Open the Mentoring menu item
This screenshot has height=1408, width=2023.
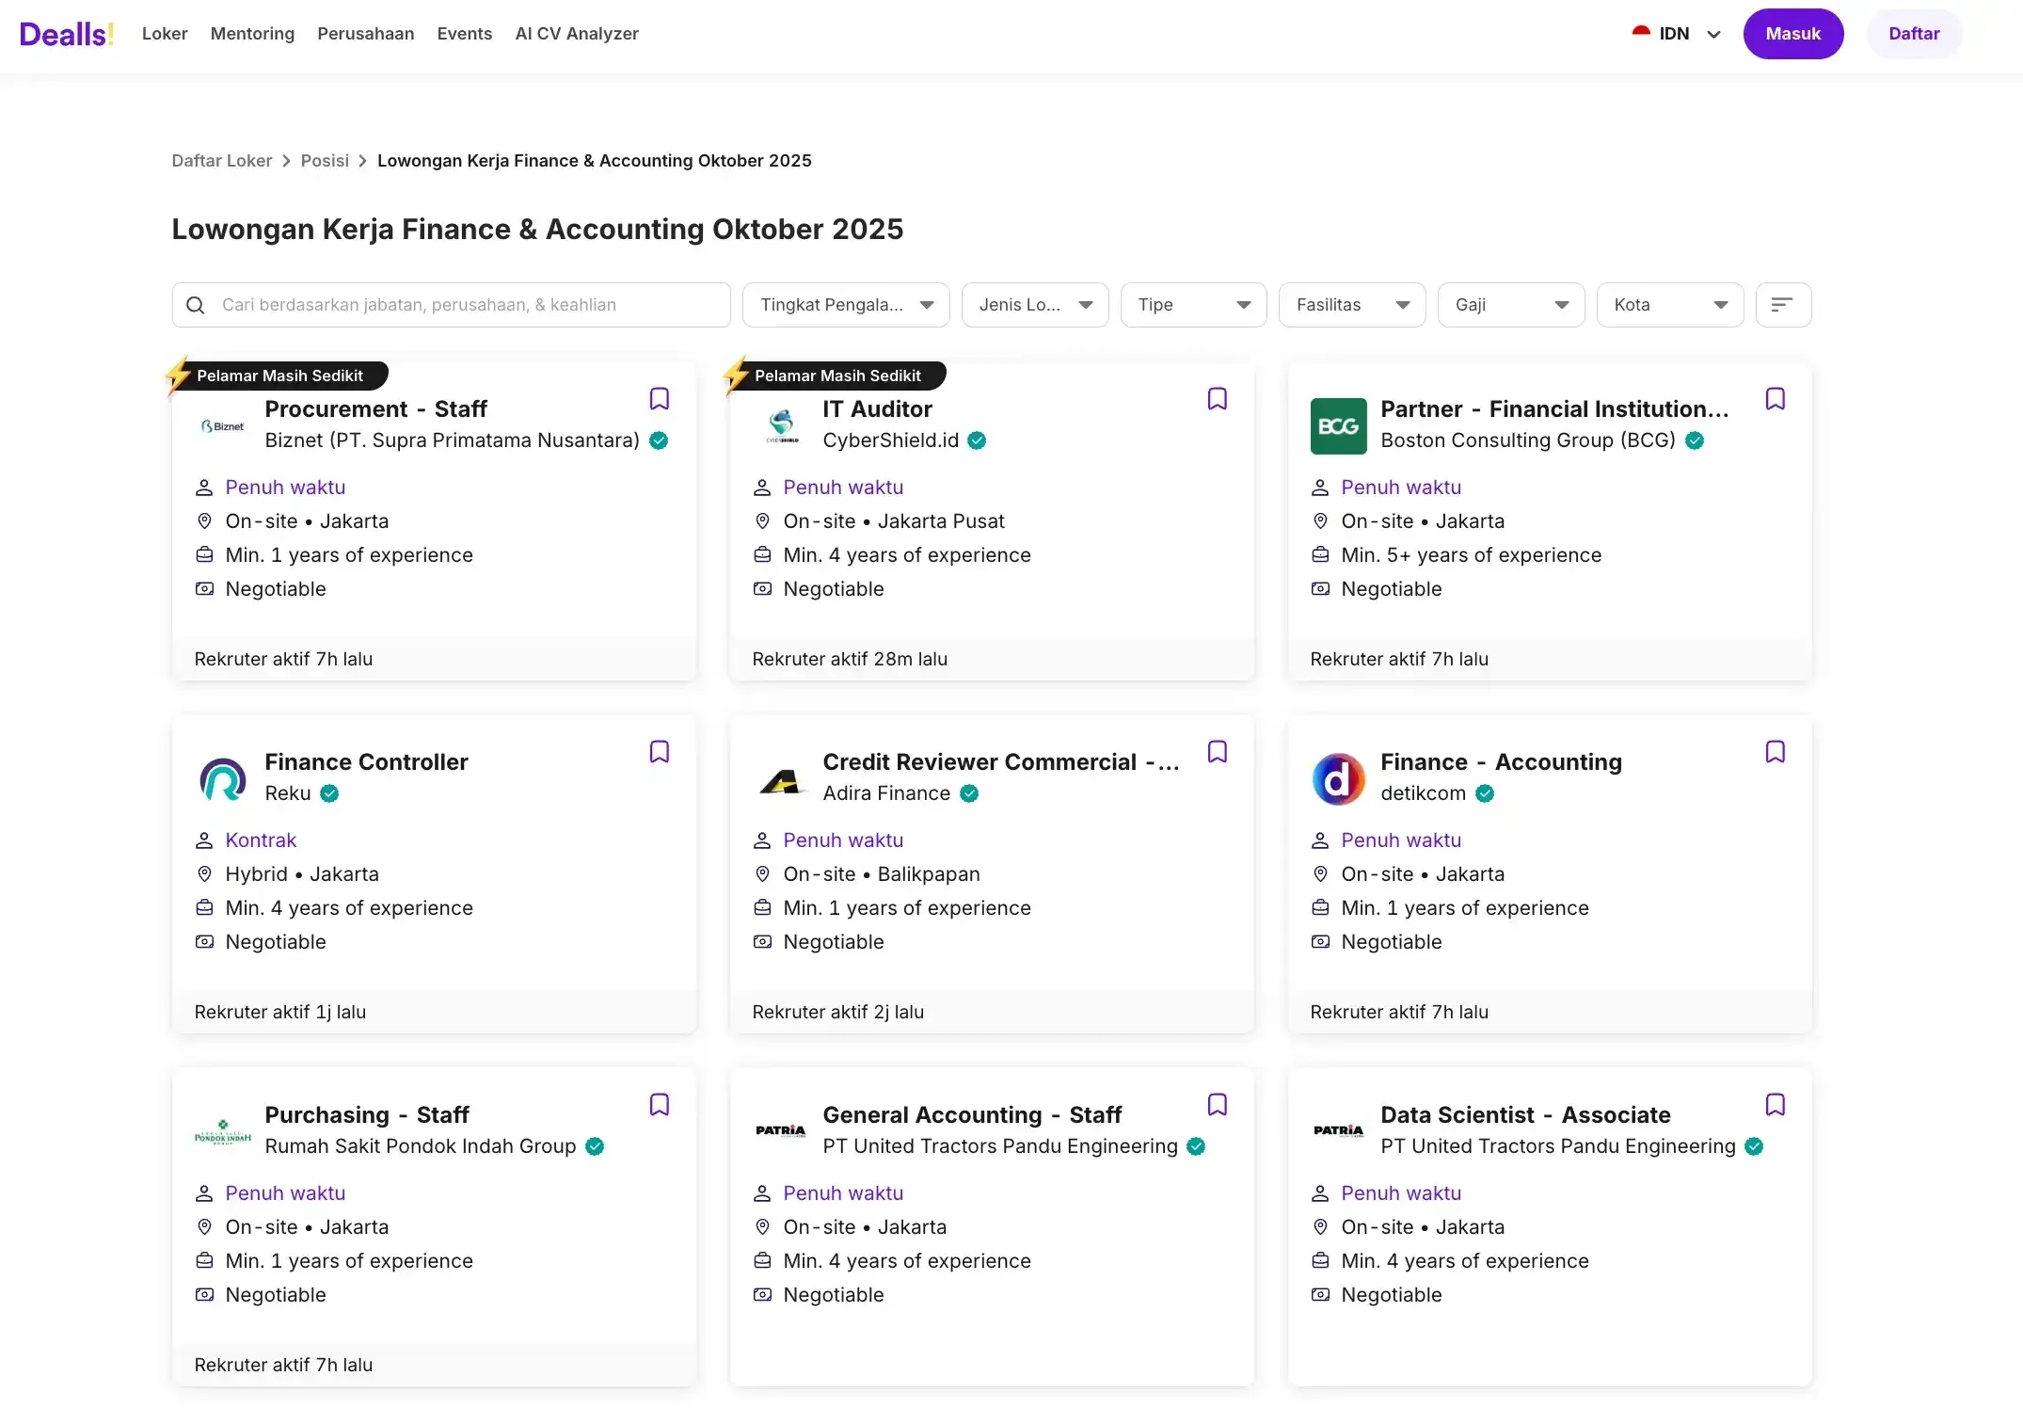[252, 34]
